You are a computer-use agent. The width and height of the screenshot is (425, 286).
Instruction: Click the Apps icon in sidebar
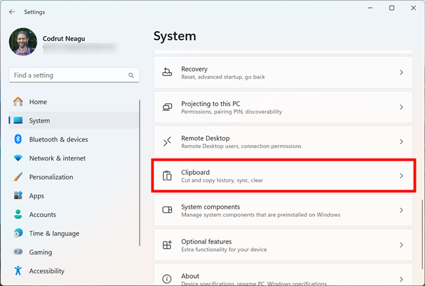coord(18,195)
